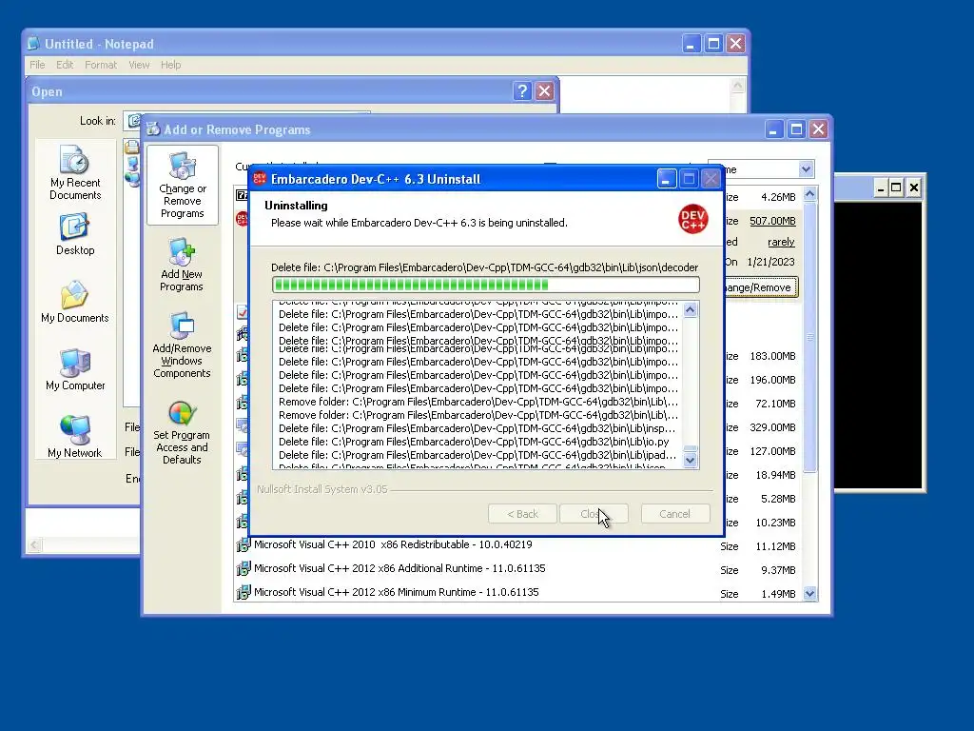Viewport: 974px width, 731px height.
Task: Open Notepad View menu
Action: (139, 65)
